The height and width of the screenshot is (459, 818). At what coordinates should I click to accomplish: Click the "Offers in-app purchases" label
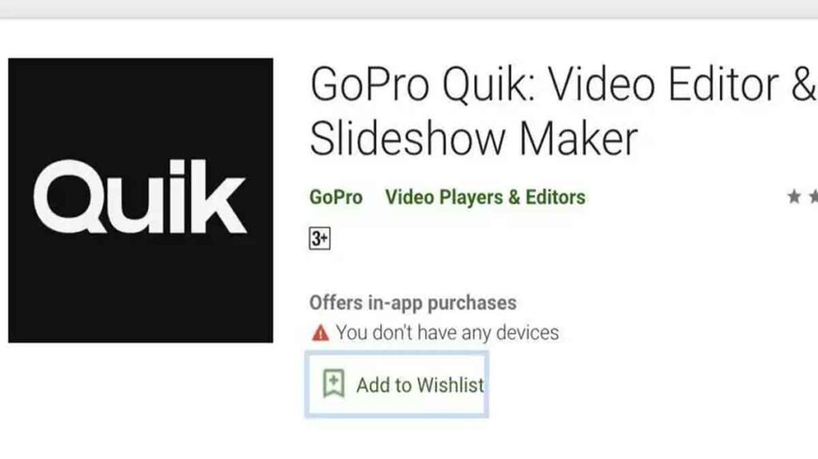click(413, 303)
